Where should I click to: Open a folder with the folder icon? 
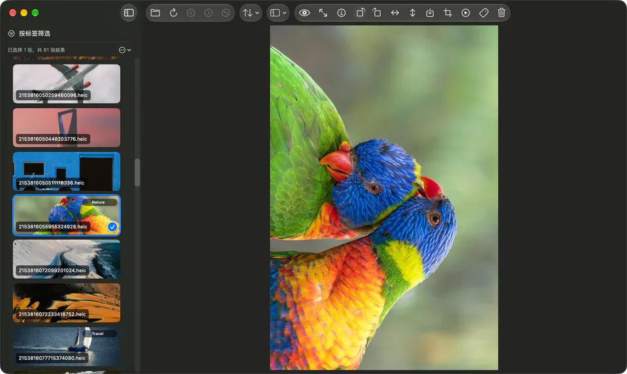point(155,13)
